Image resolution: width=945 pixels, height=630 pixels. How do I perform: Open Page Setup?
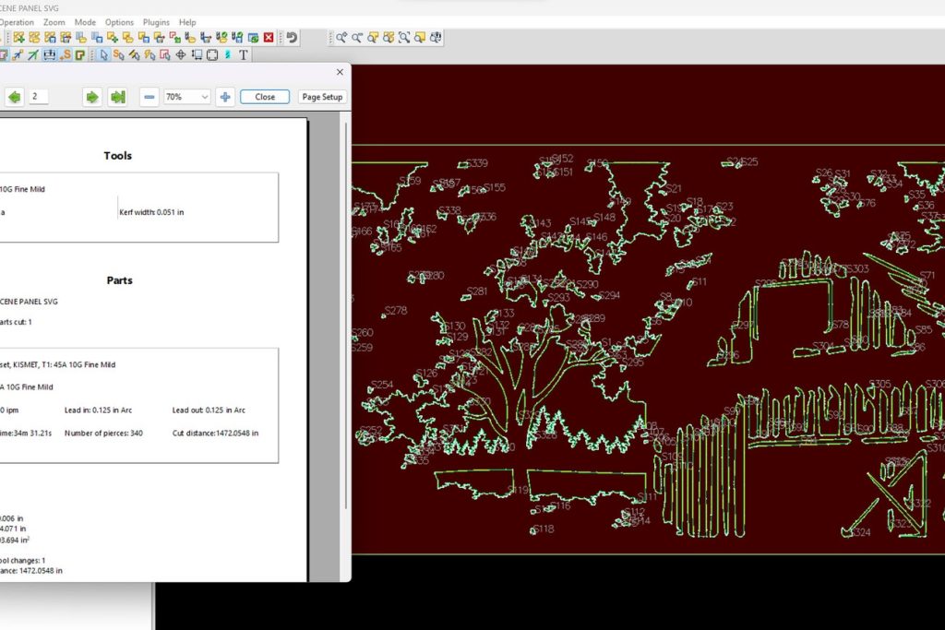pos(322,97)
